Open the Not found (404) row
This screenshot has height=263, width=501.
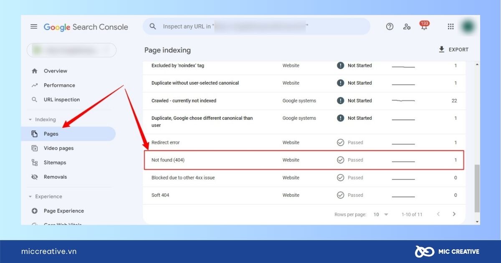pyautogui.click(x=304, y=160)
